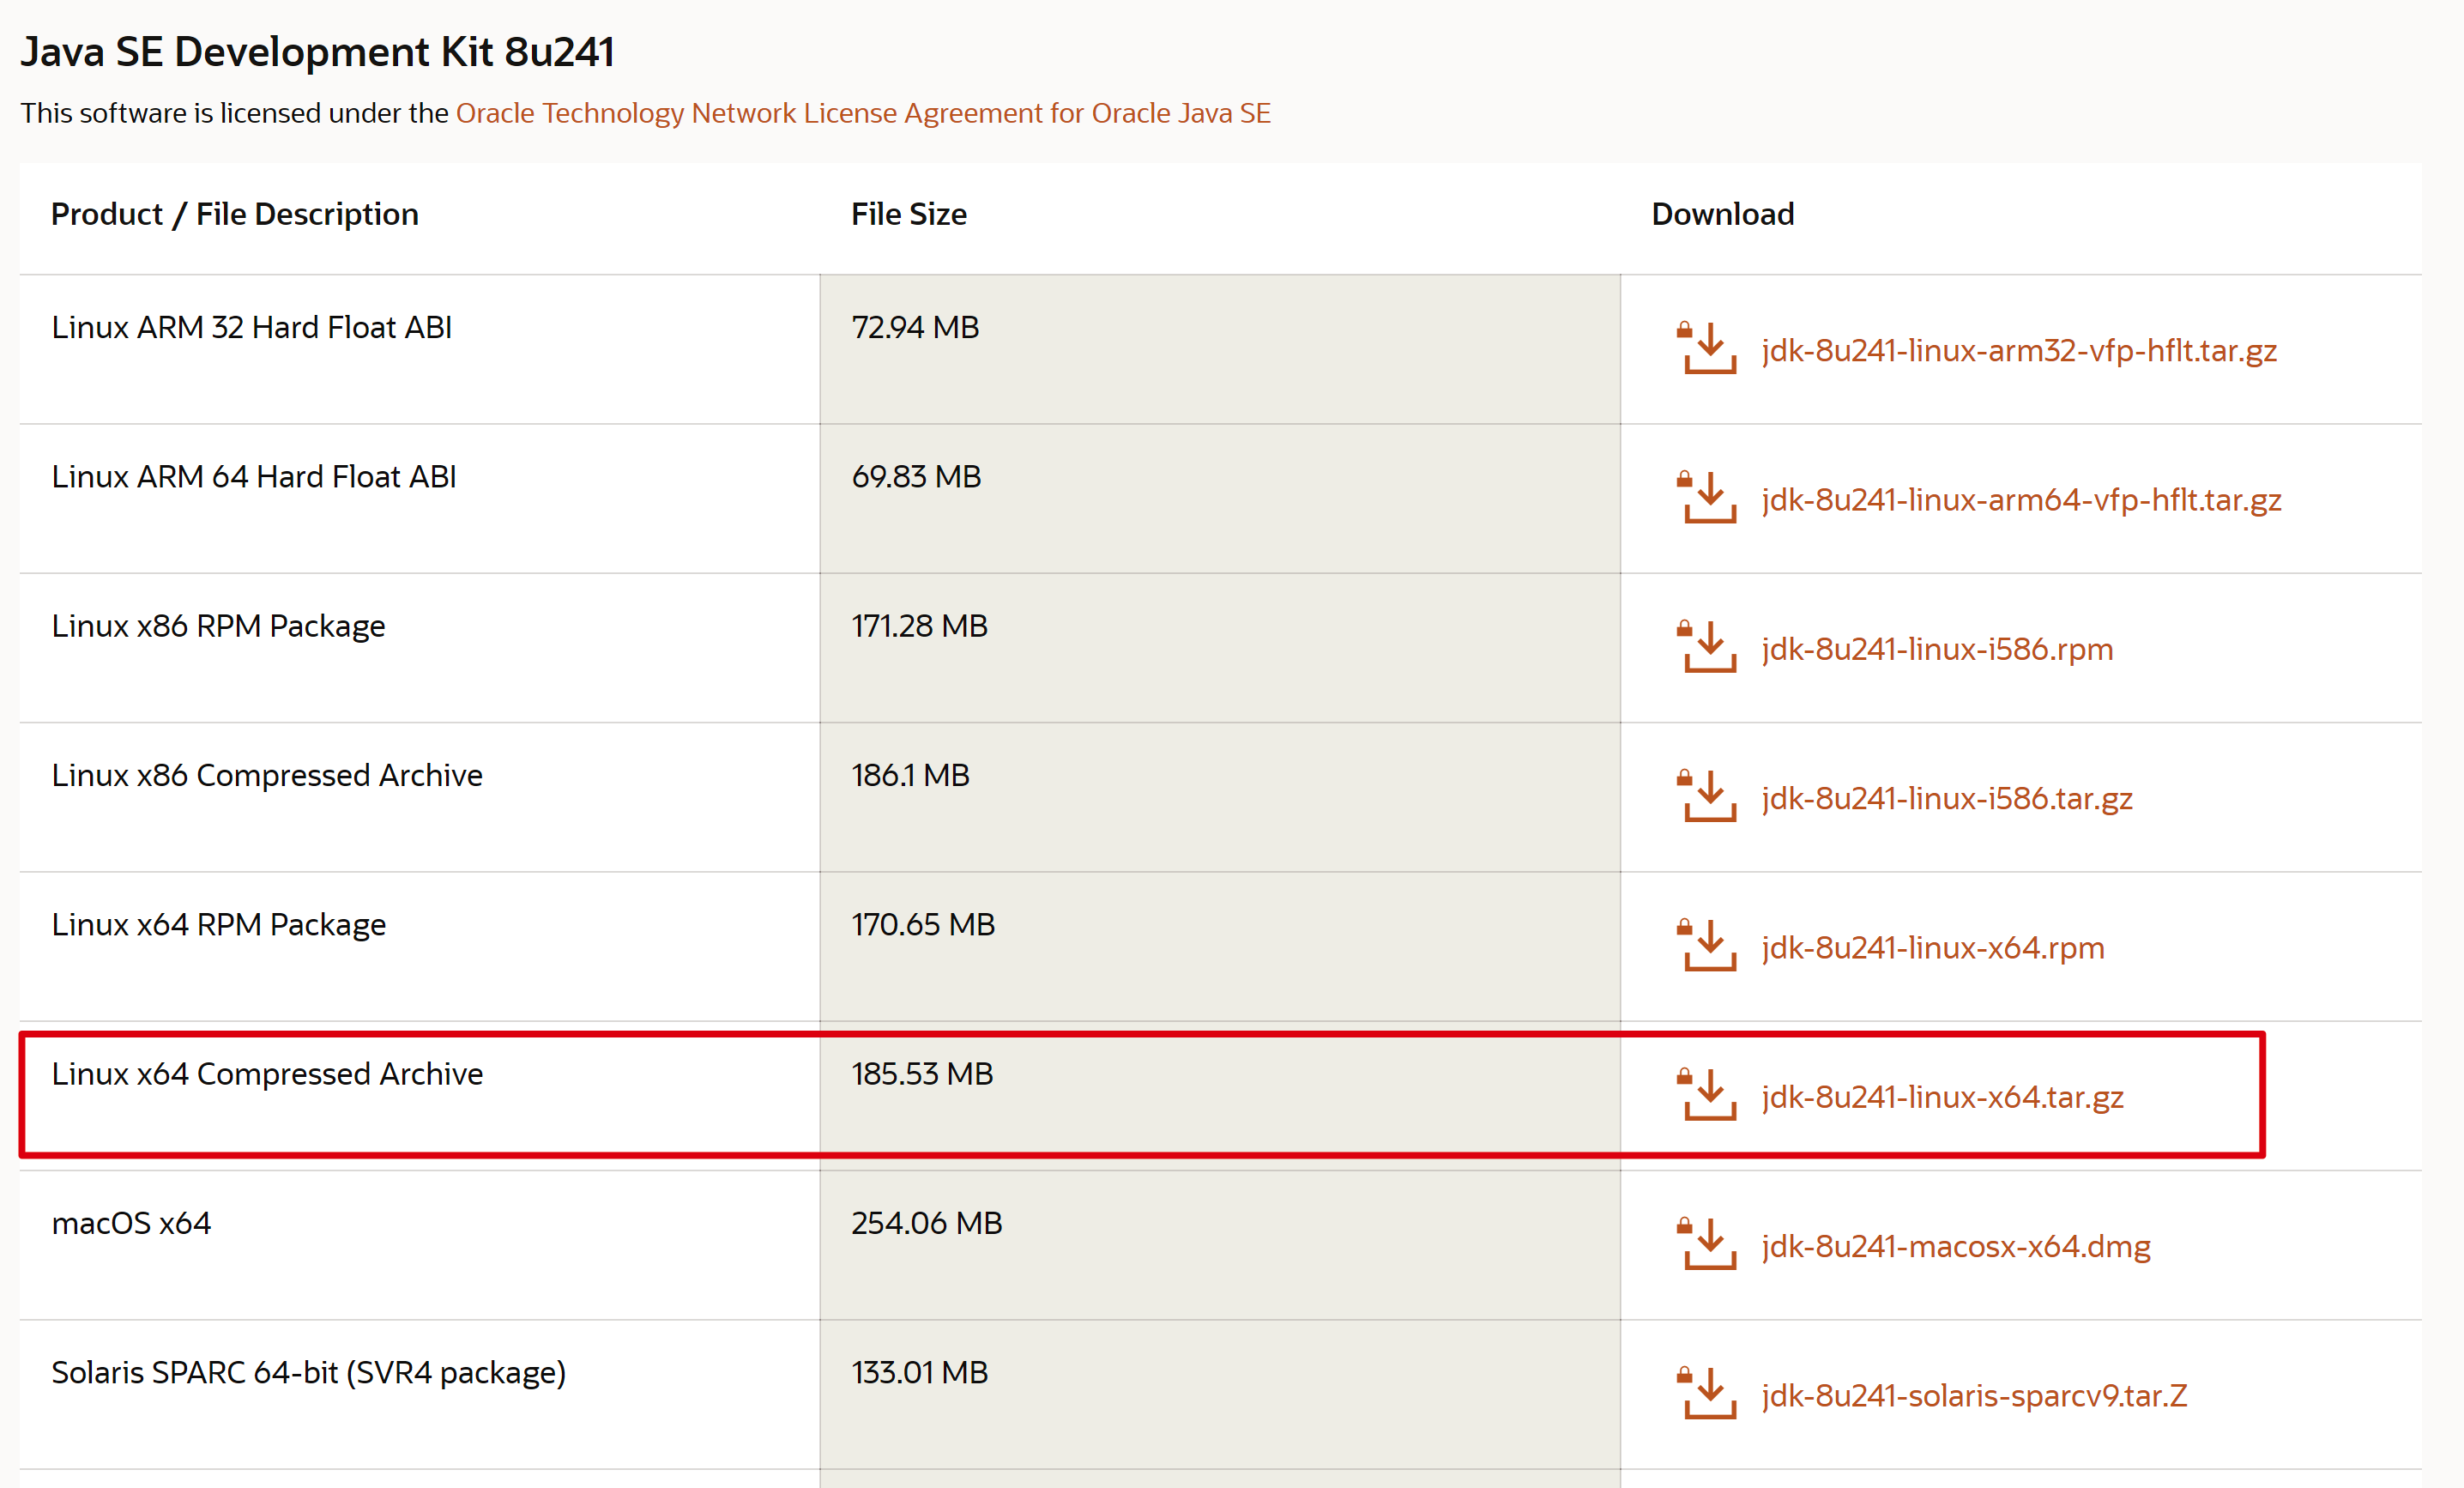The image size is (2464, 1488).
Task: Click download icon for linux-arm32-vfp-hflt.tar.gz
Action: pyautogui.click(x=1708, y=348)
